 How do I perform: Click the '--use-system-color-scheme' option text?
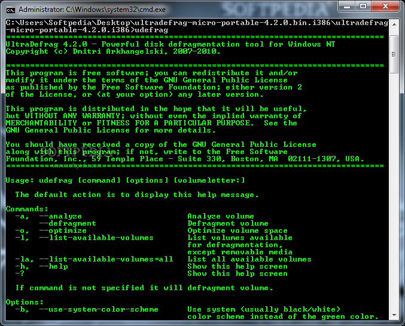pyautogui.click(x=99, y=309)
